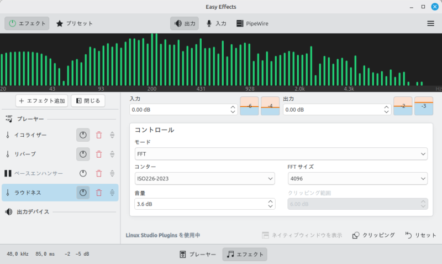Open the モード FFT dropdown

click(x=281, y=153)
